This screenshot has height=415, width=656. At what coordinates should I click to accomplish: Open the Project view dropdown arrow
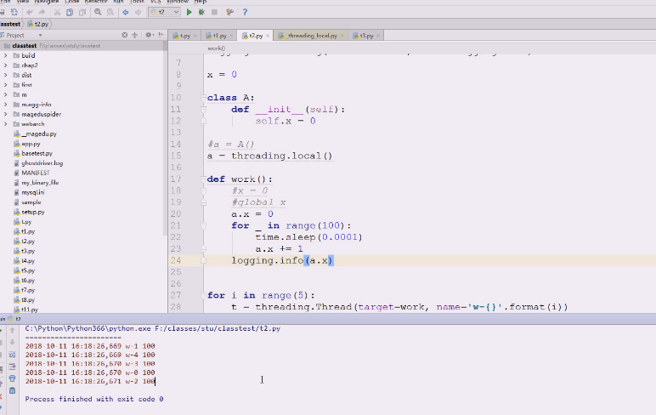point(40,36)
